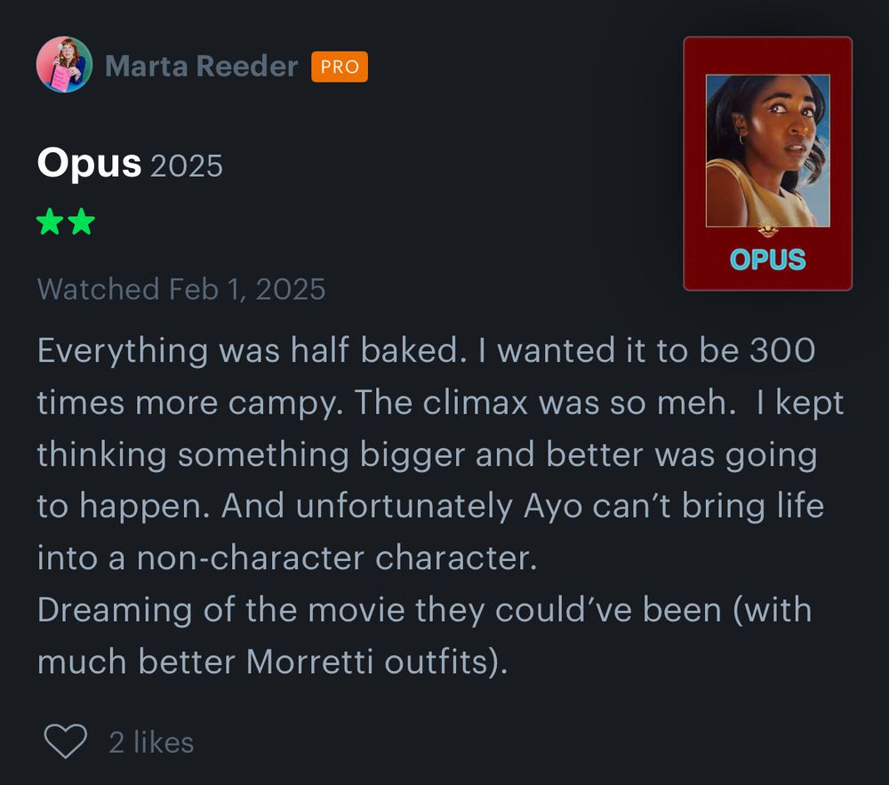
Task: Click the blue OPUS title on poster
Action: 767,260
